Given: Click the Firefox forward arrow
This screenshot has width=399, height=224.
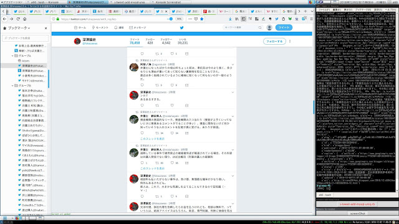Looking at the screenshot, I should [x=11, y=19].
